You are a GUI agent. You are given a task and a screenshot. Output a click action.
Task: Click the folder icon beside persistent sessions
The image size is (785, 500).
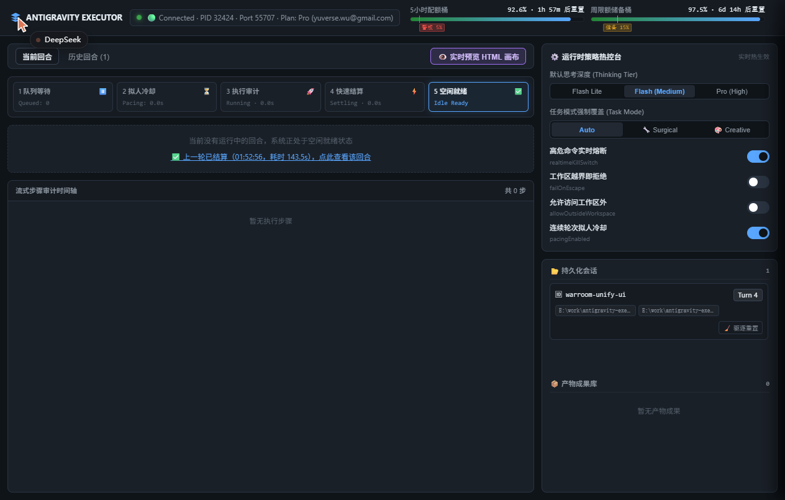pos(555,271)
